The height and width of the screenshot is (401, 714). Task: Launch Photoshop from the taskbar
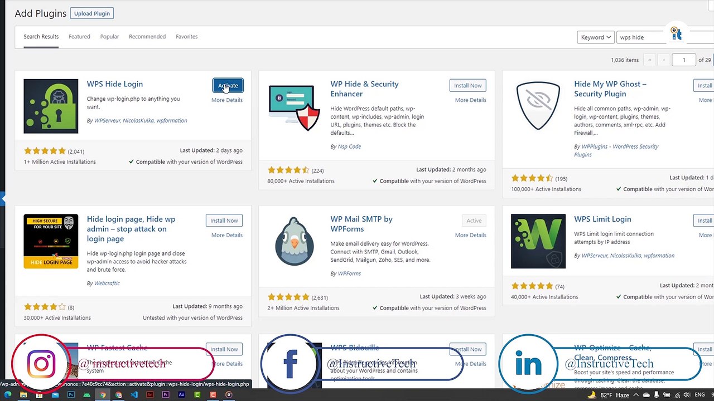coord(71,394)
